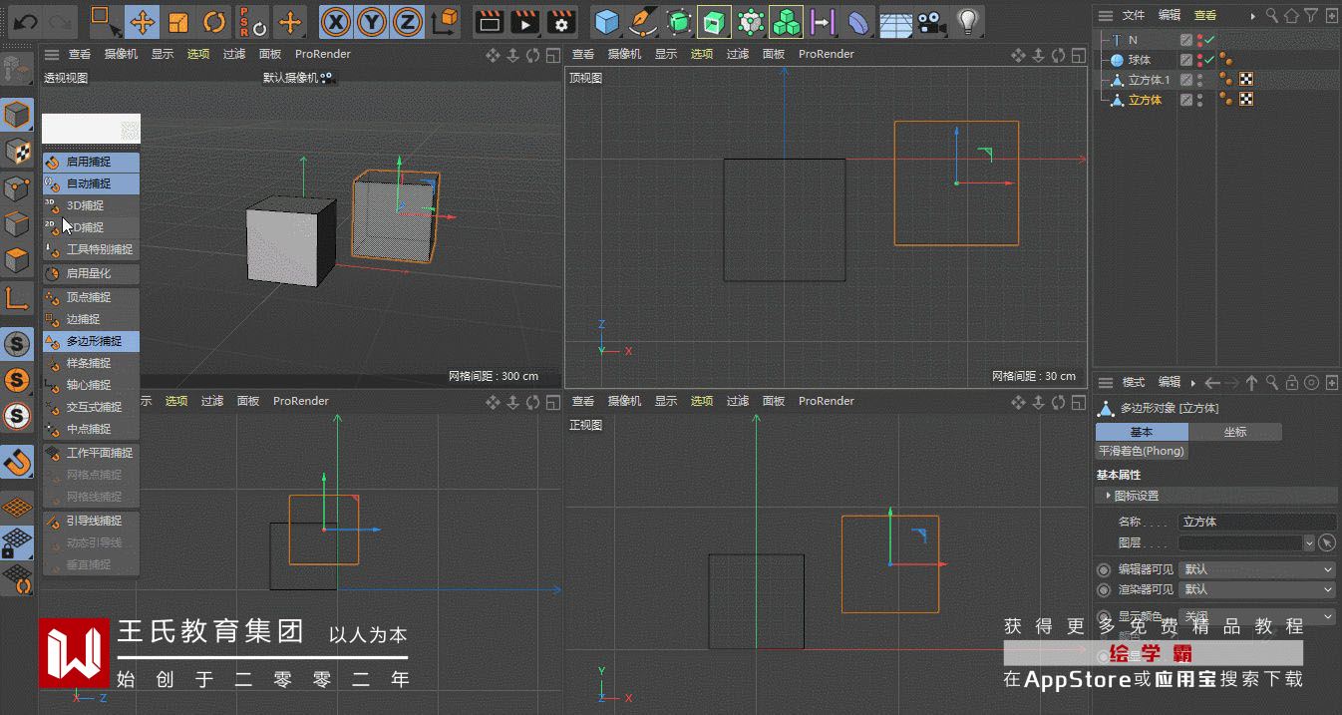The width and height of the screenshot is (1342, 715).
Task: Open the 渲染器可见 dropdown
Action: click(x=1256, y=589)
